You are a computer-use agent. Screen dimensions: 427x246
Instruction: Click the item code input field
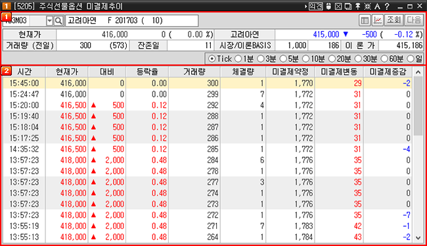24,20
